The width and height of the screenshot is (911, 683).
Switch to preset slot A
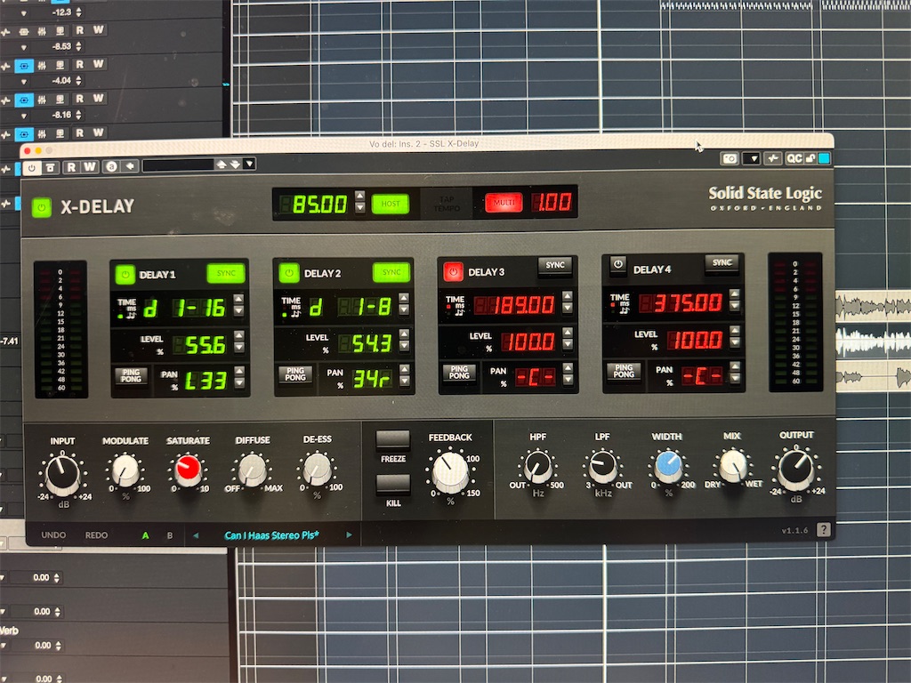[x=145, y=535]
